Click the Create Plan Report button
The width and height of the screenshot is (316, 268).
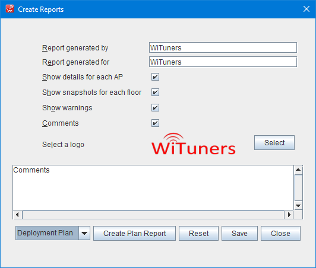(x=134, y=234)
